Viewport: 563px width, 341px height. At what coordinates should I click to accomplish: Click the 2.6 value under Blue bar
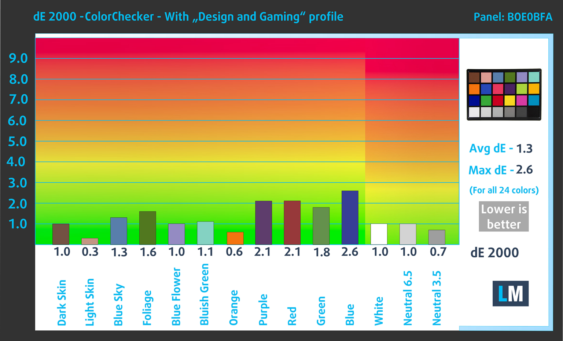tap(350, 252)
